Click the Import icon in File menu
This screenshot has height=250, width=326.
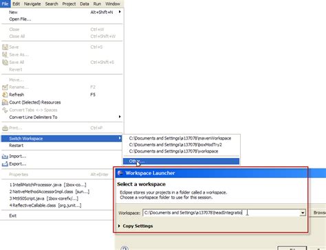pyautogui.click(x=5, y=157)
